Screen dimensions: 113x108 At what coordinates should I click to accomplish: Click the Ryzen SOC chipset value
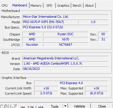click(x=65, y=34)
